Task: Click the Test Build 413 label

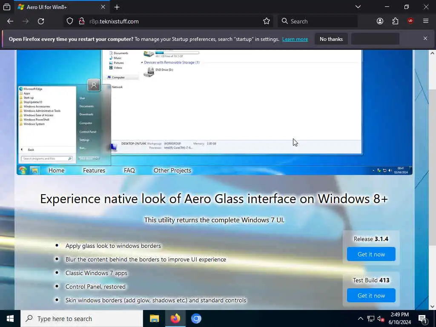Action: pyautogui.click(x=371, y=280)
